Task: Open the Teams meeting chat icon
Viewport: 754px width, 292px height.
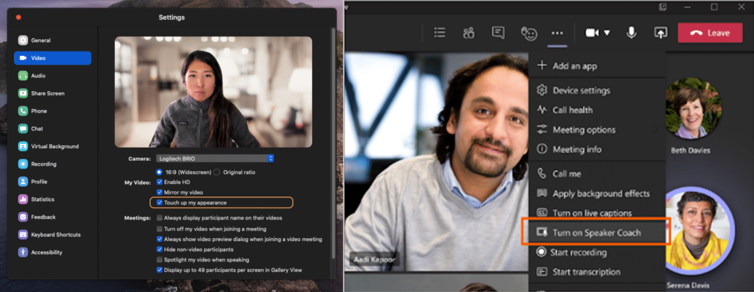Action: coord(498,33)
